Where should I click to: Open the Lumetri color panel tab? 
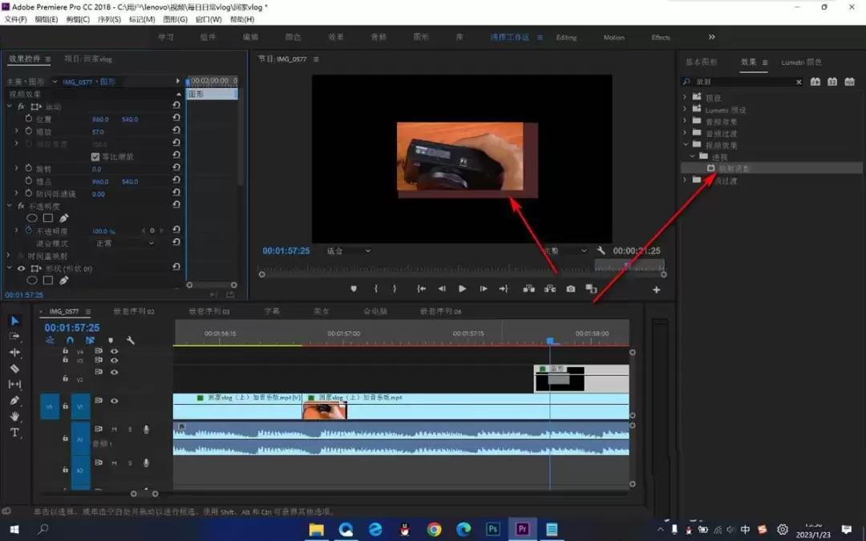click(x=801, y=63)
